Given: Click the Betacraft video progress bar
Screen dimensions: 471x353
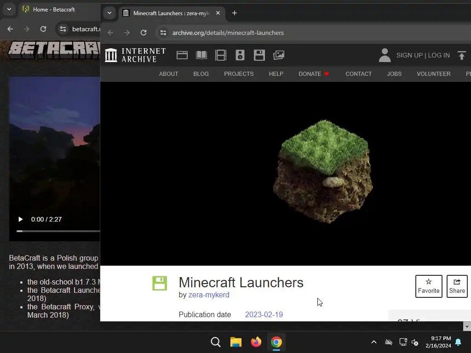Looking at the screenshot, I should pyautogui.click(x=58, y=231).
